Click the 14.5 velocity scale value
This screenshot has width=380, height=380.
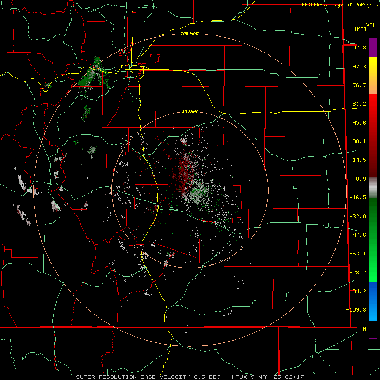point(359,160)
